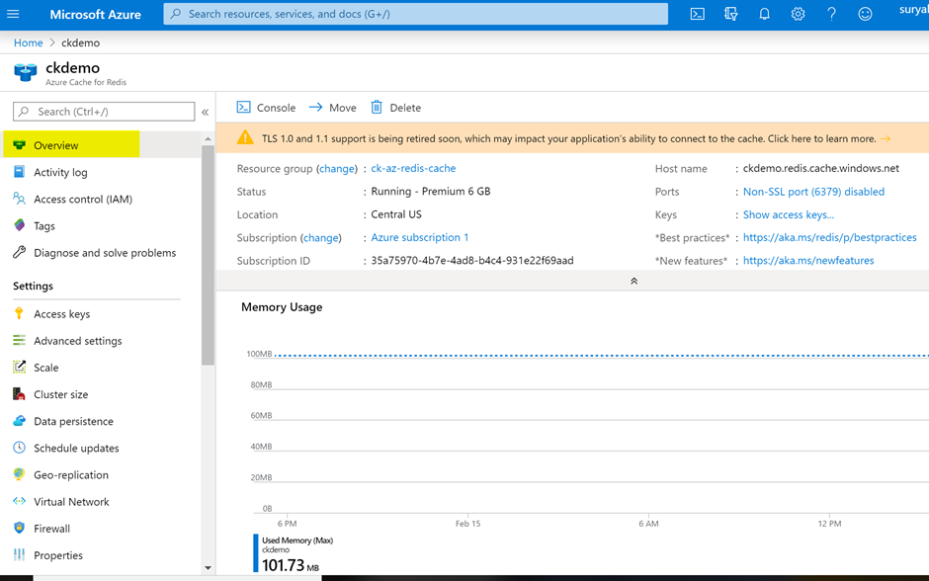Screen dimensions: 929x581
Task: Click the Scale icon
Action: [19, 368]
